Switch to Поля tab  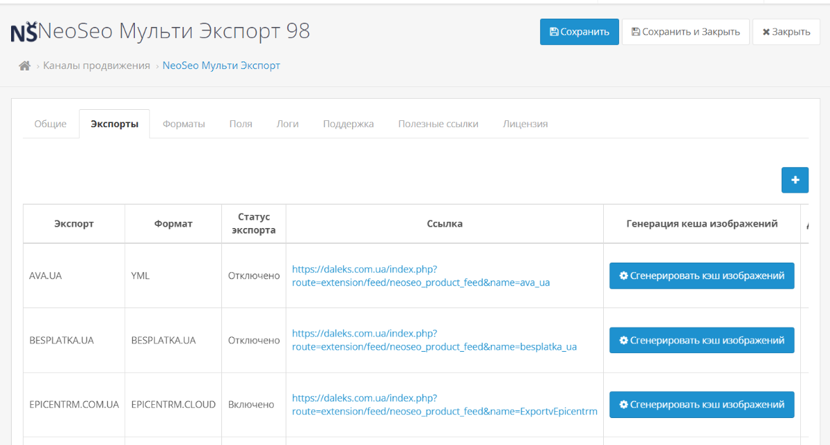point(241,124)
